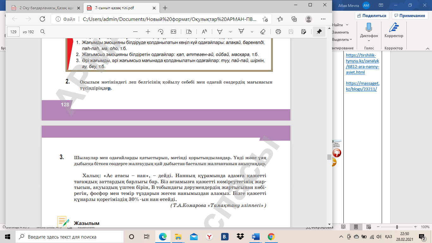Add this page to favorites
This screenshot has width=432, height=243.
265,19
